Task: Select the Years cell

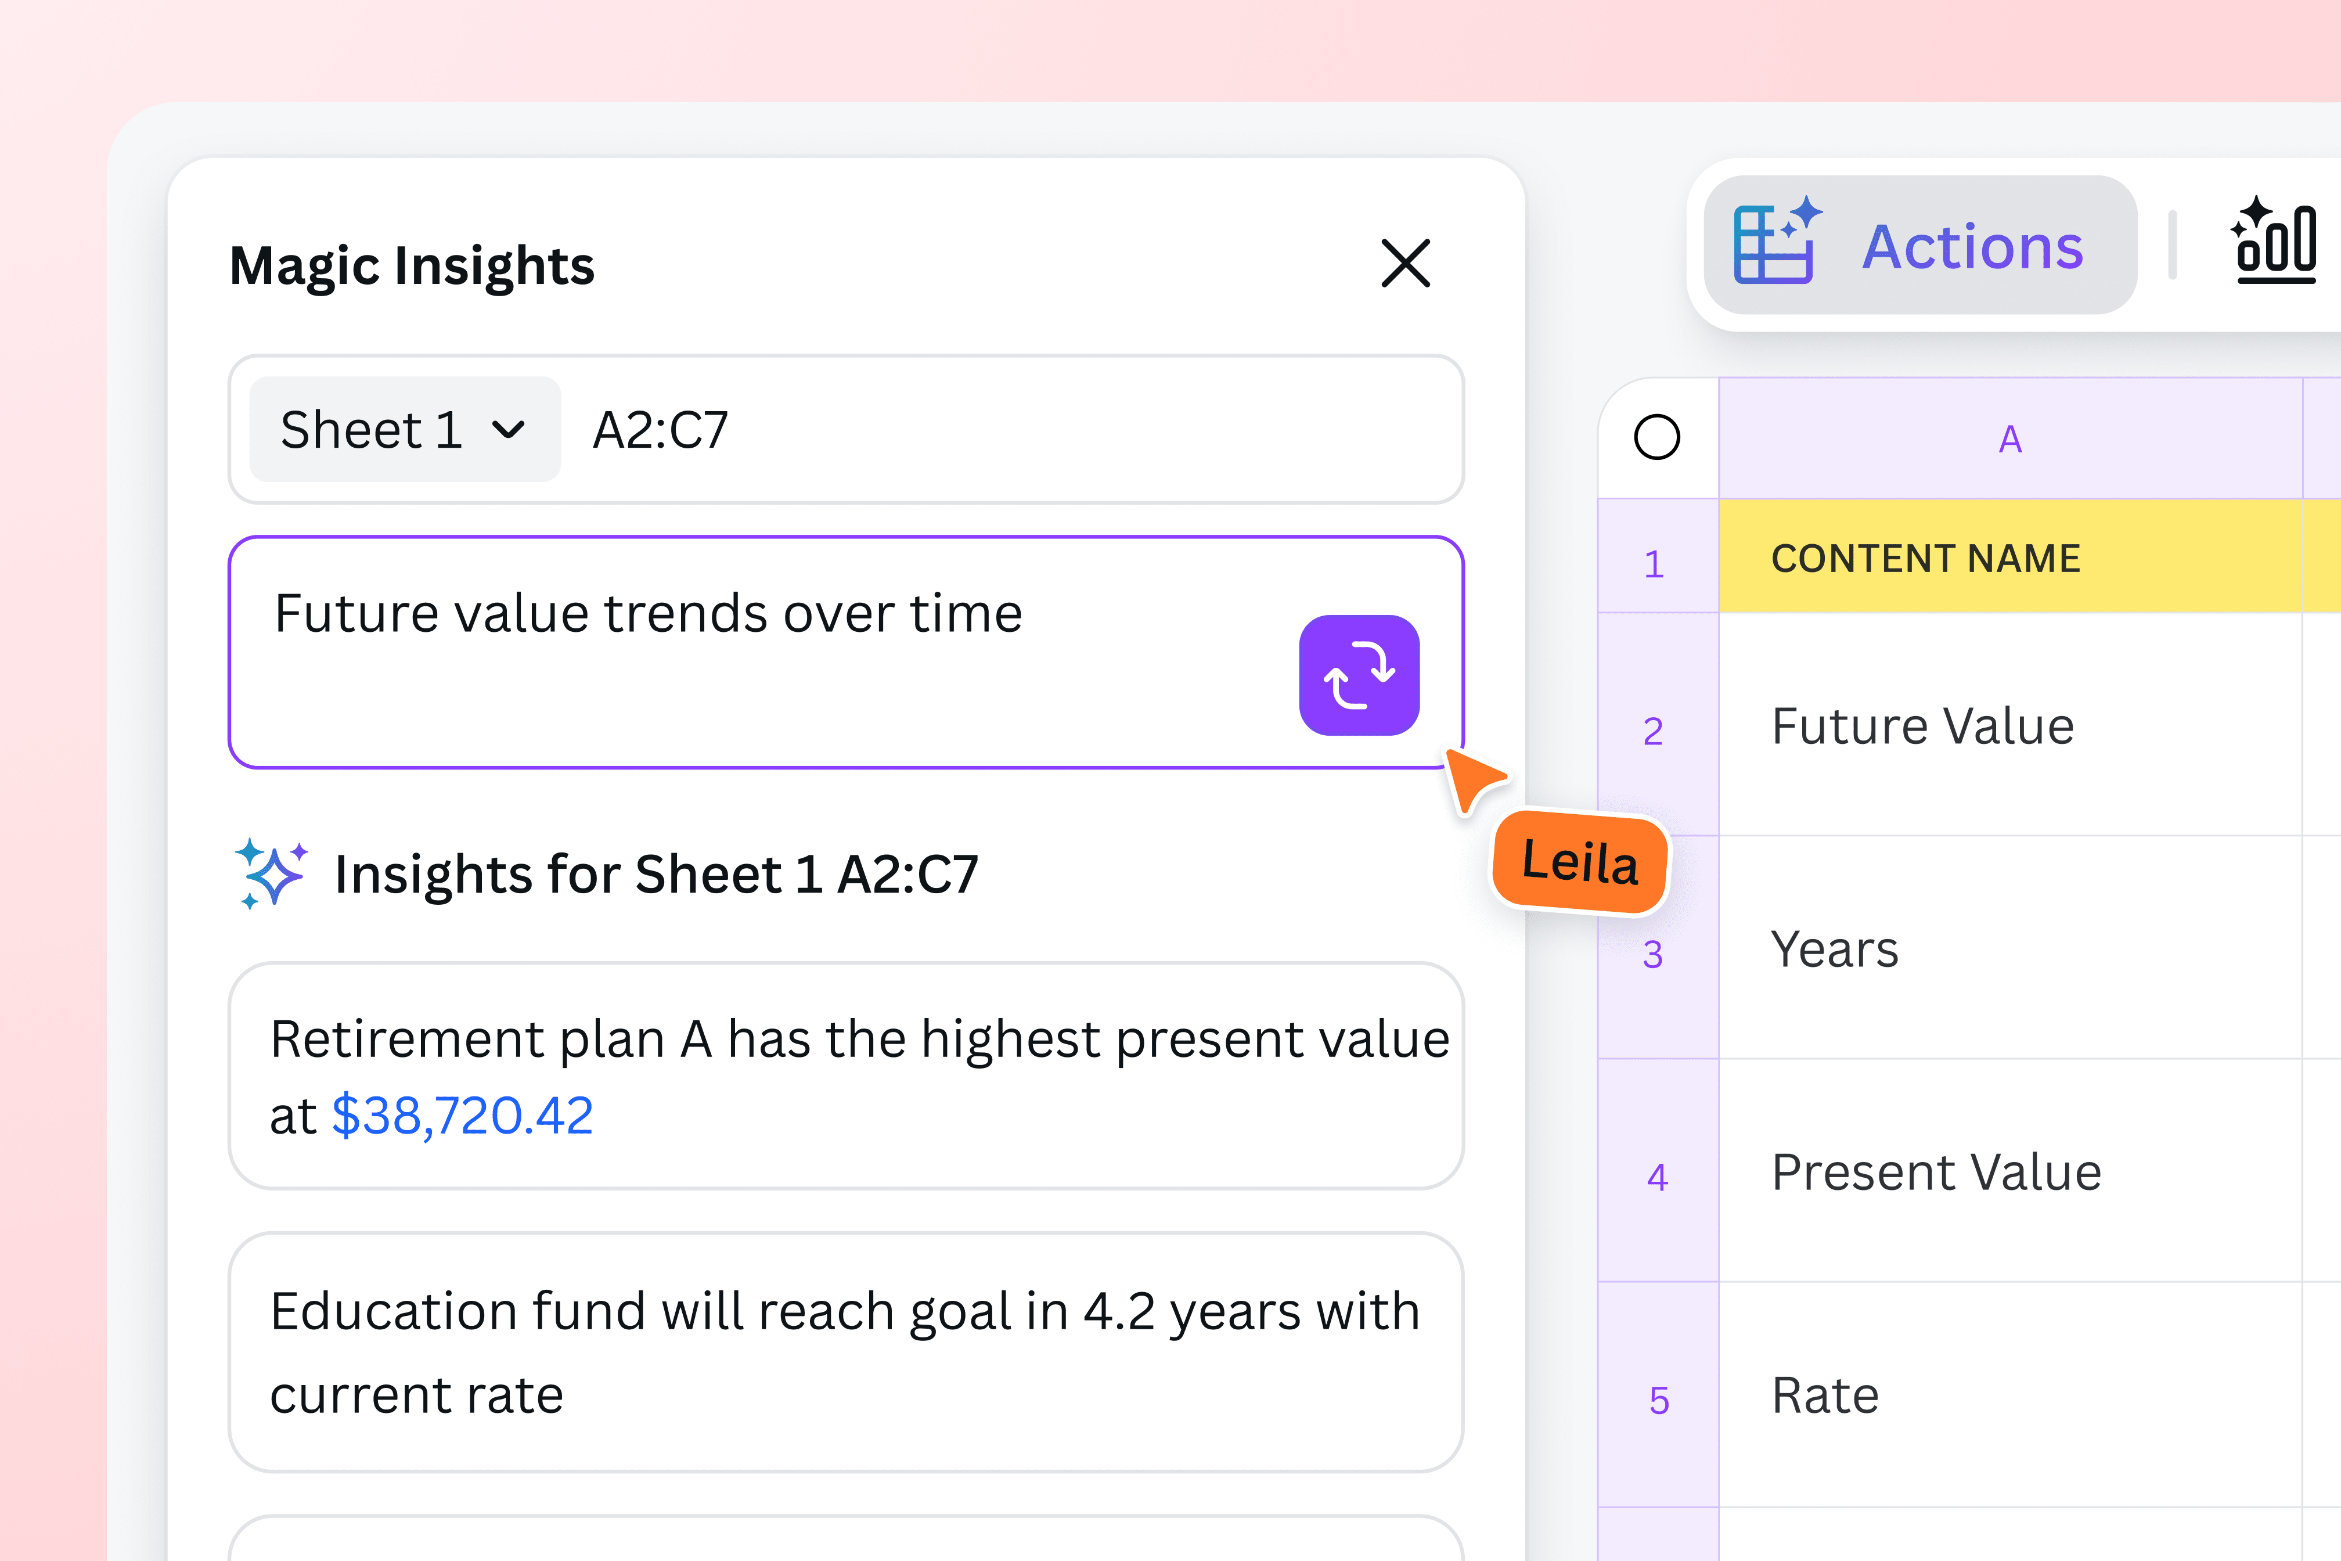Action: click(x=1834, y=949)
